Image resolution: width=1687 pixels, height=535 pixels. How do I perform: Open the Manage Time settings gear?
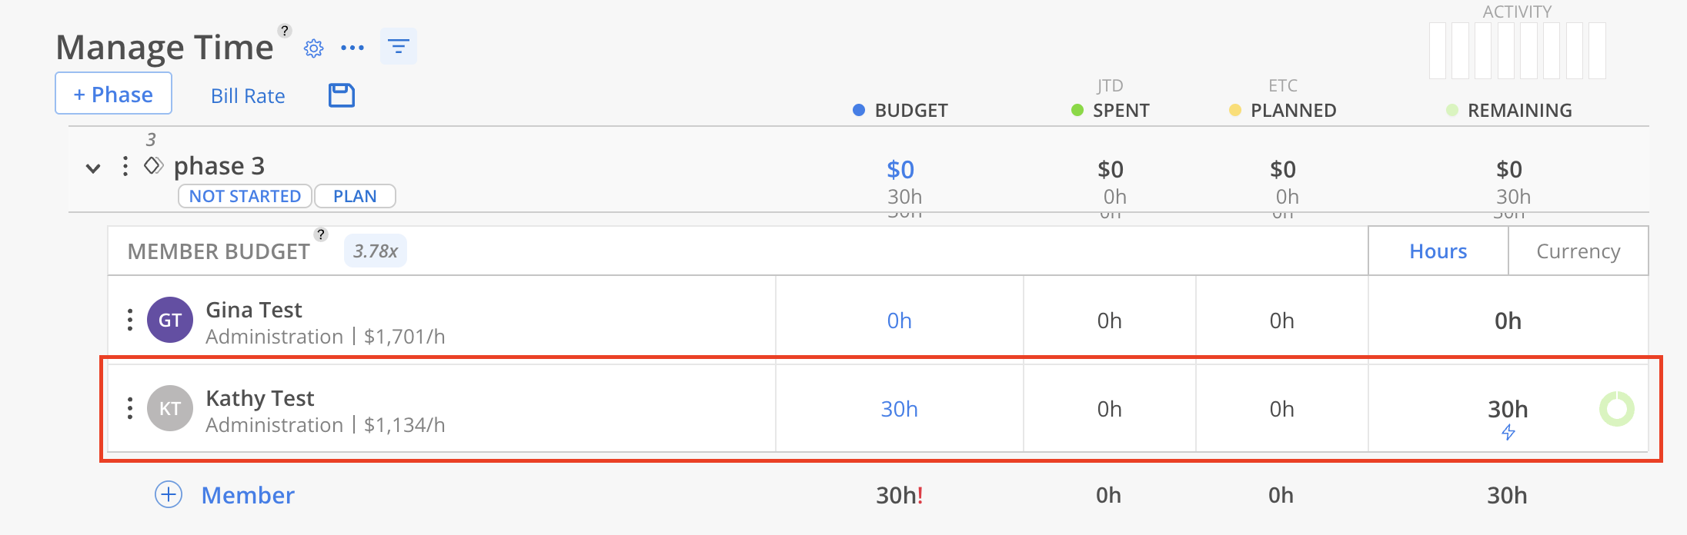point(313,48)
